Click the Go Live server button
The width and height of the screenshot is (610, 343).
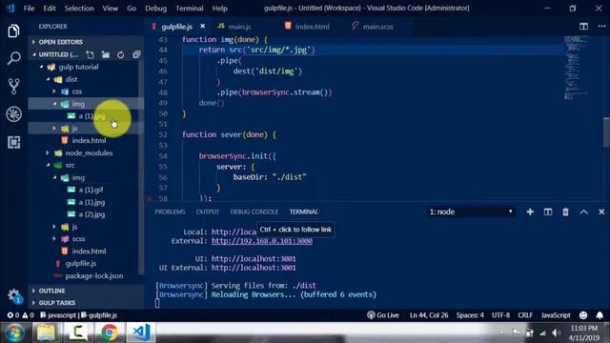pos(383,315)
